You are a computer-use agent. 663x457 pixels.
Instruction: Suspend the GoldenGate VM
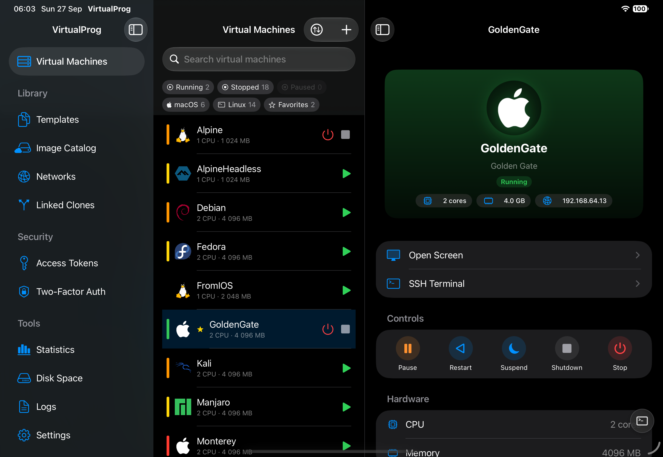tap(514, 349)
